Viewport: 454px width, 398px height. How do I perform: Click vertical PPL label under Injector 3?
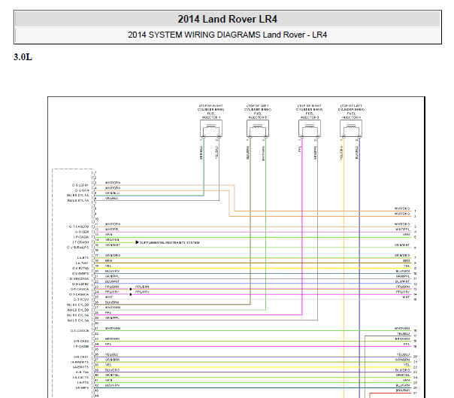[x=299, y=149]
